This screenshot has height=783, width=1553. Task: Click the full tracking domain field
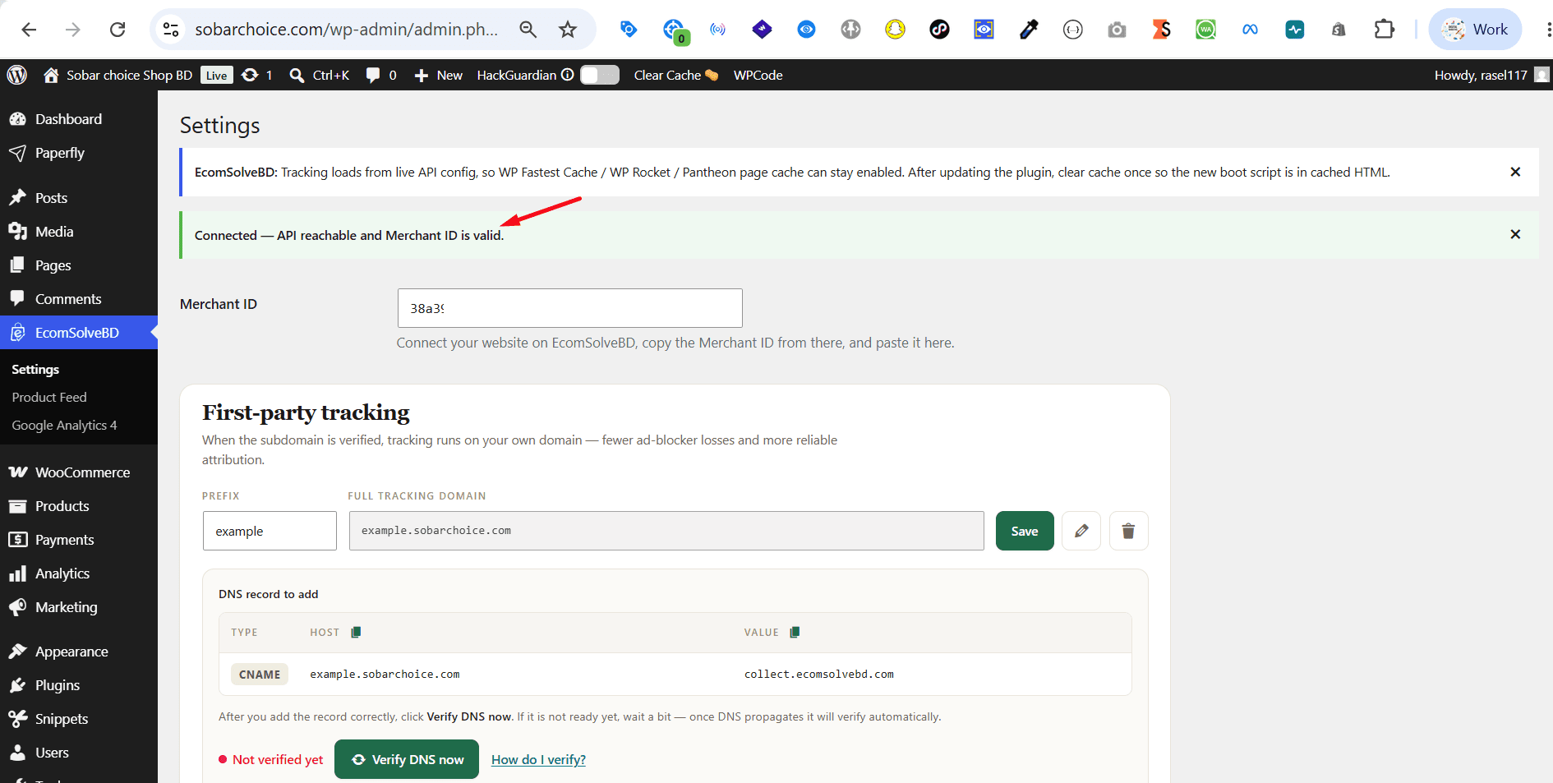[x=666, y=531]
